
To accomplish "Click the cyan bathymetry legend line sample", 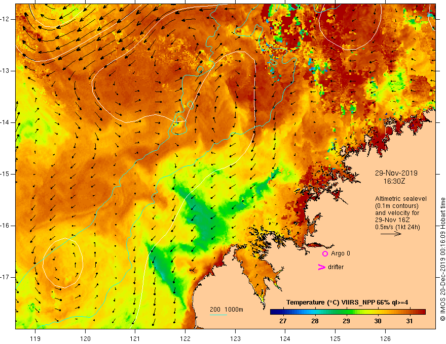I will pyautogui.click(x=218, y=315).
